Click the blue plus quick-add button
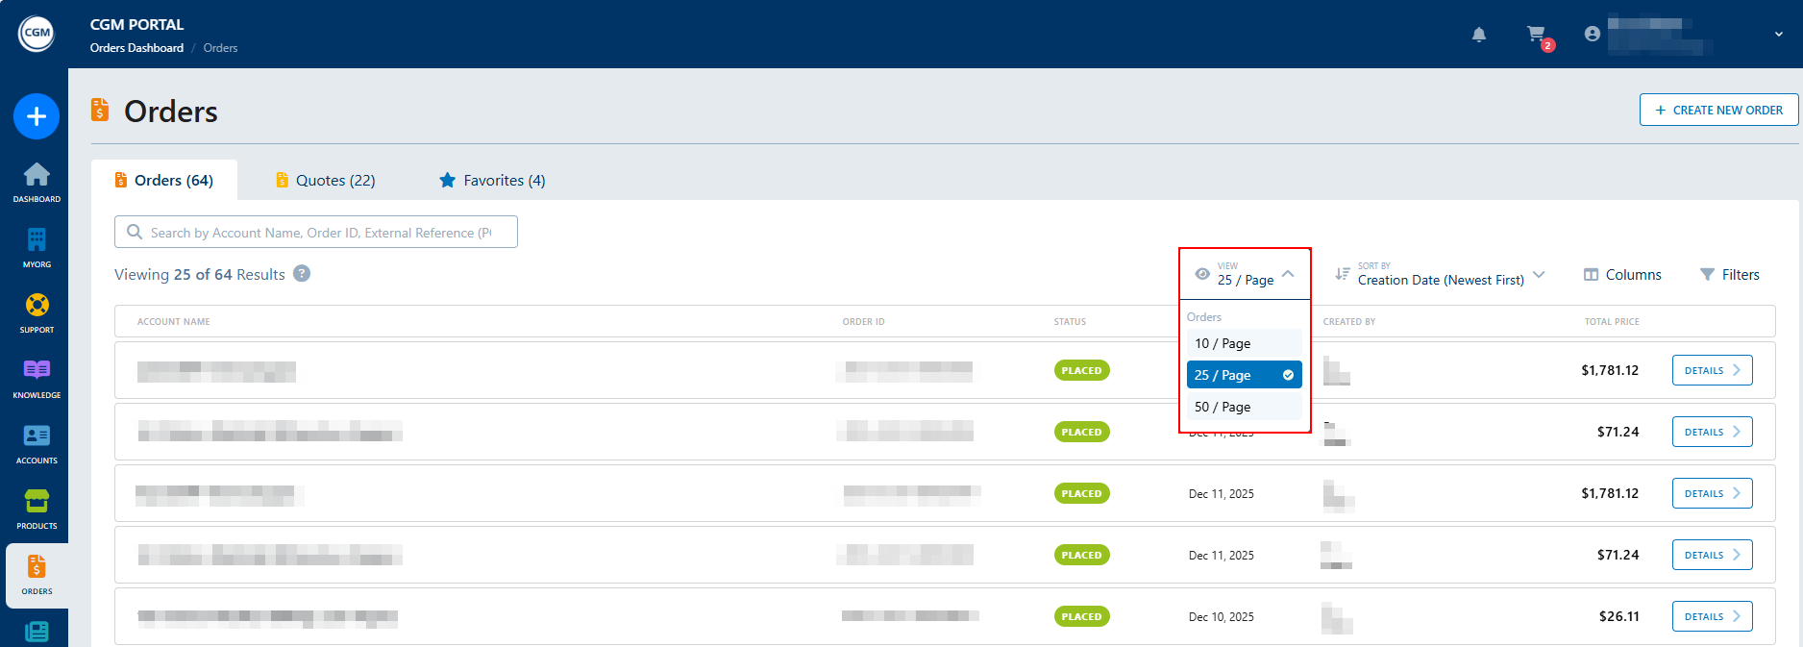 pyautogui.click(x=37, y=116)
